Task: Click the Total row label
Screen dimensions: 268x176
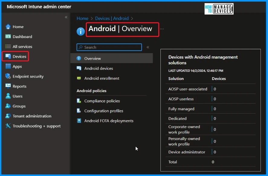Action: click(173, 162)
